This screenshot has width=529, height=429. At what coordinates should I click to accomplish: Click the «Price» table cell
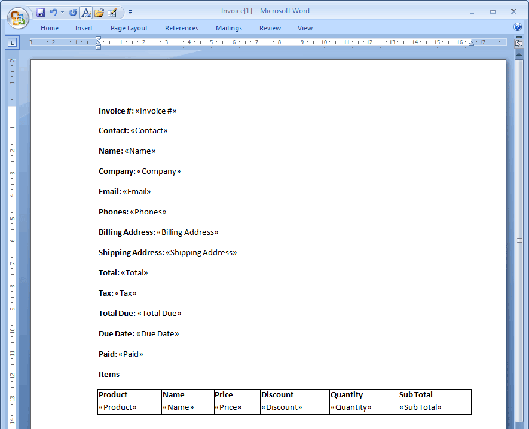click(x=237, y=407)
